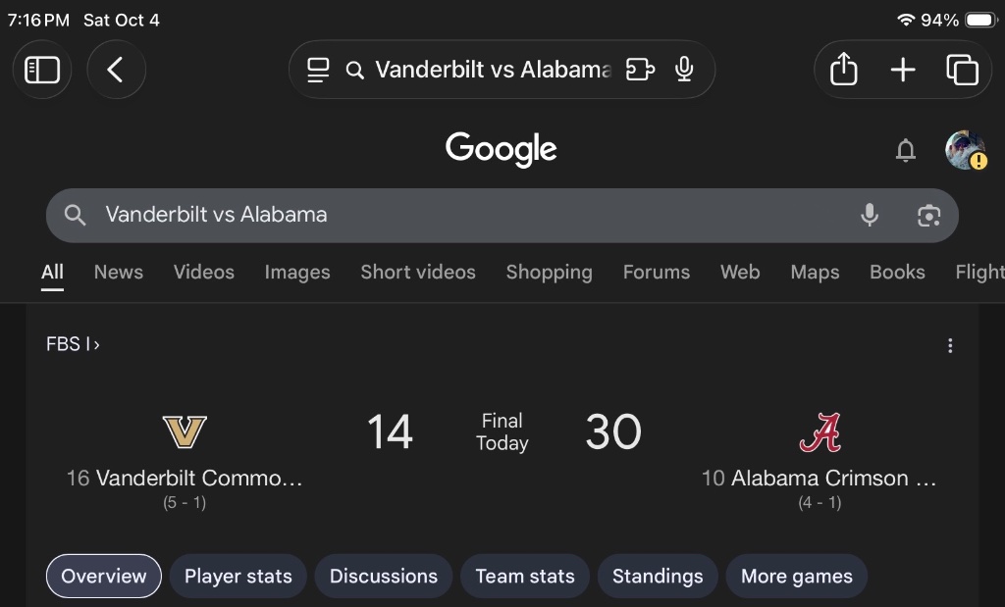Expand the FBS I league link
Image resolution: width=1005 pixels, height=607 pixels.
point(73,344)
